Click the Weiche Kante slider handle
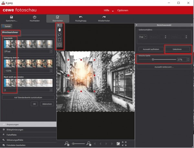Viewport: 194px width, 148px height. [153, 60]
